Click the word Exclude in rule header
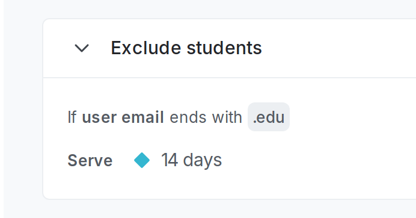Image resolution: width=416 pixels, height=218 pixels. point(147,48)
